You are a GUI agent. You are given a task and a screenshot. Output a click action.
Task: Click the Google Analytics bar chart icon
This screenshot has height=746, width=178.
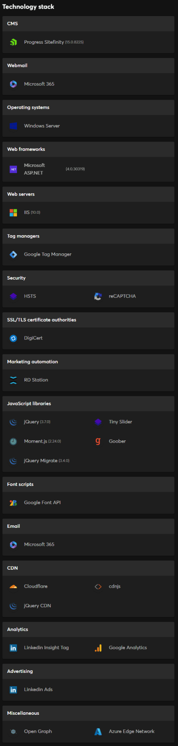[x=98, y=648]
